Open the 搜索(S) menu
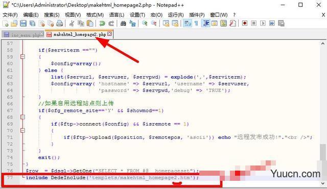Image resolution: width=327 pixels, height=189 pixels. tap(52, 15)
